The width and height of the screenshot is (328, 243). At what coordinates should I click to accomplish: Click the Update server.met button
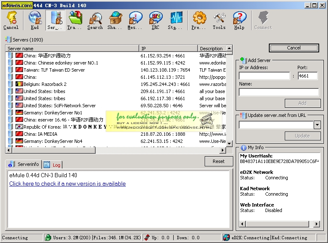click(302, 136)
